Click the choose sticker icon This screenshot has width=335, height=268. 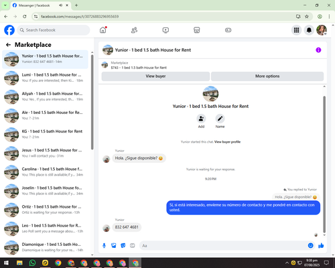pyautogui.click(x=123, y=246)
